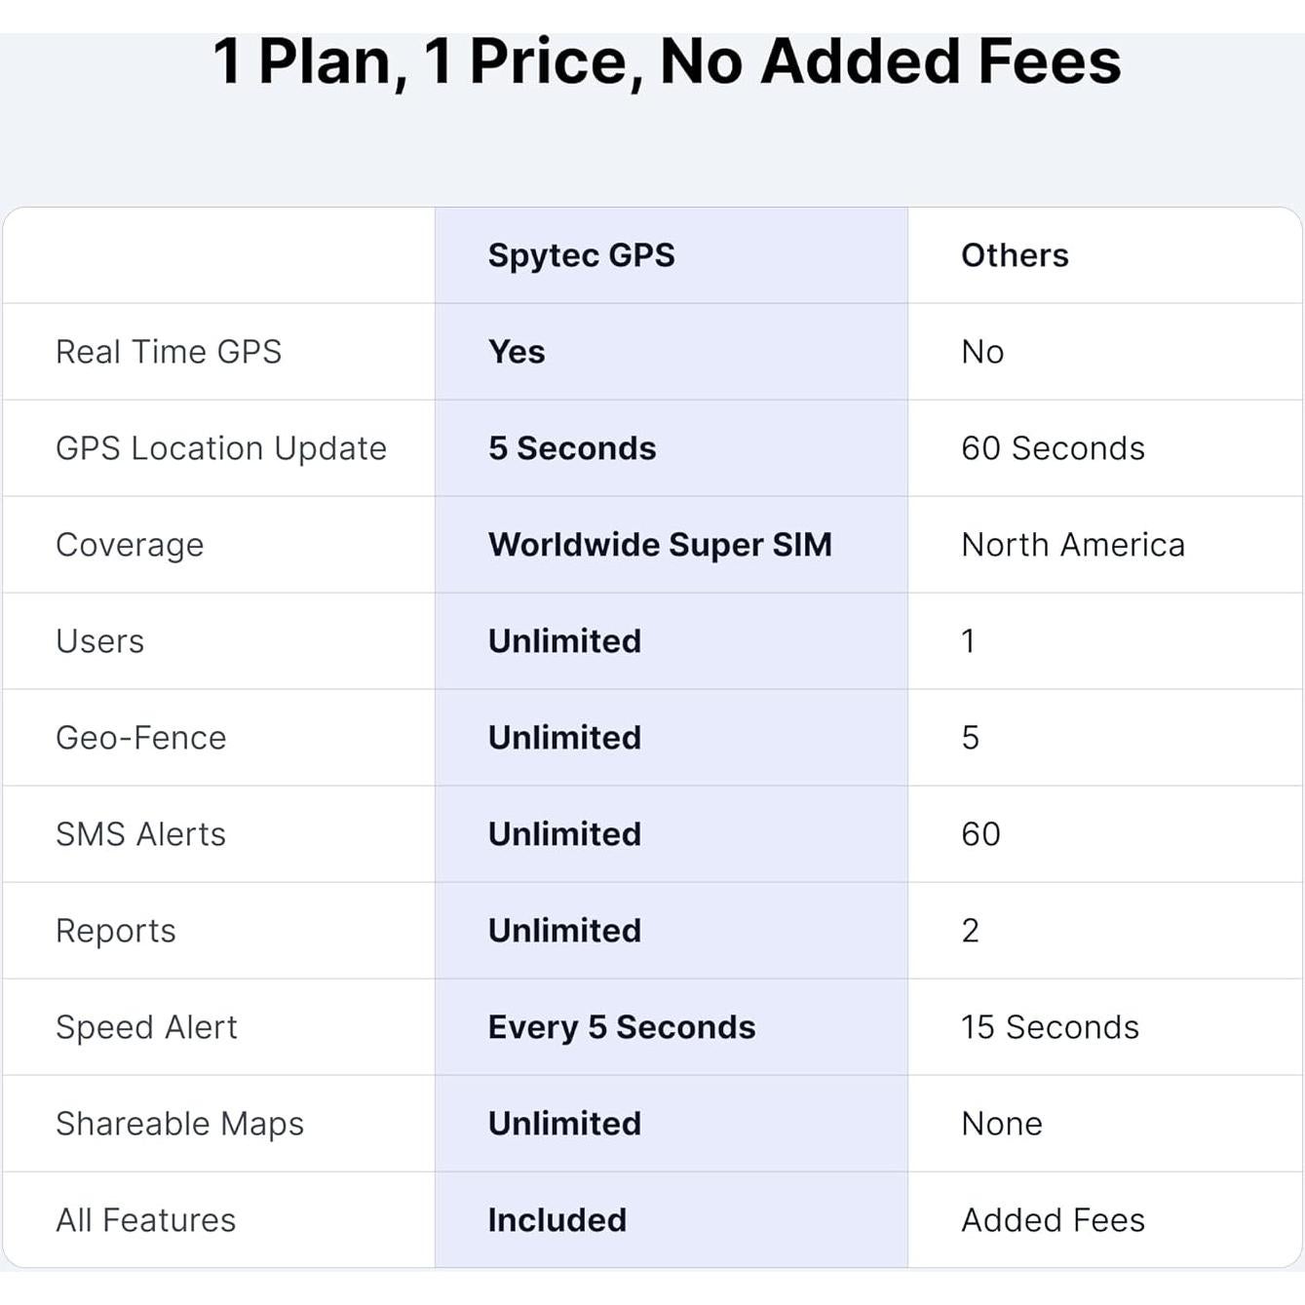Click the Users row label
Screen dimensions: 1305x1305
(x=99, y=641)
